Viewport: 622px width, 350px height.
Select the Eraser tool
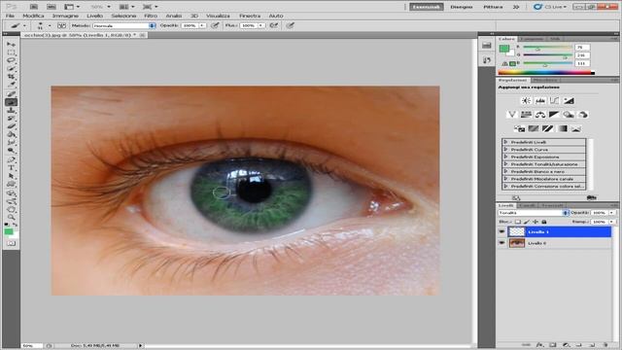coord(11,126)
